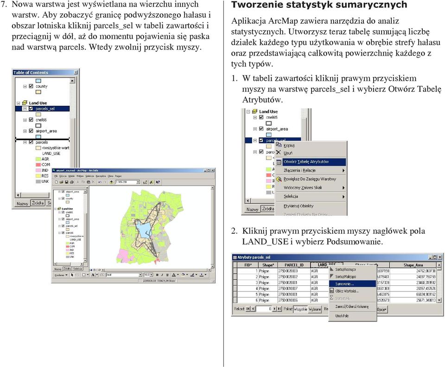Select the black arrow Select Elements tool

(72, 275)
